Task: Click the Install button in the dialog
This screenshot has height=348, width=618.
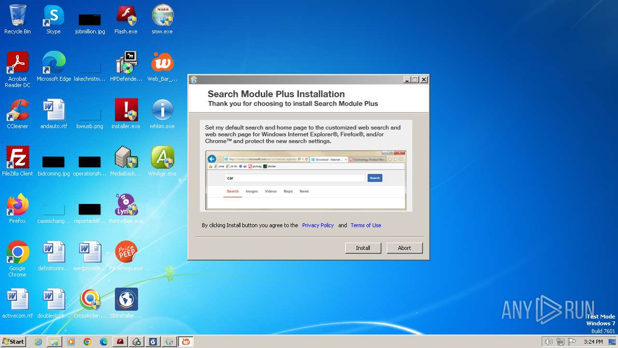Action: tap(363, 248)
